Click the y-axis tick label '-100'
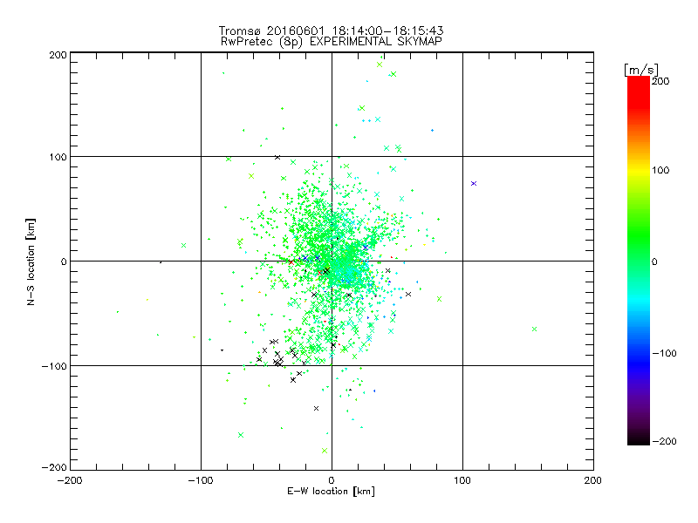Screen dimensions: 698x523 click(x=54, y=366)
